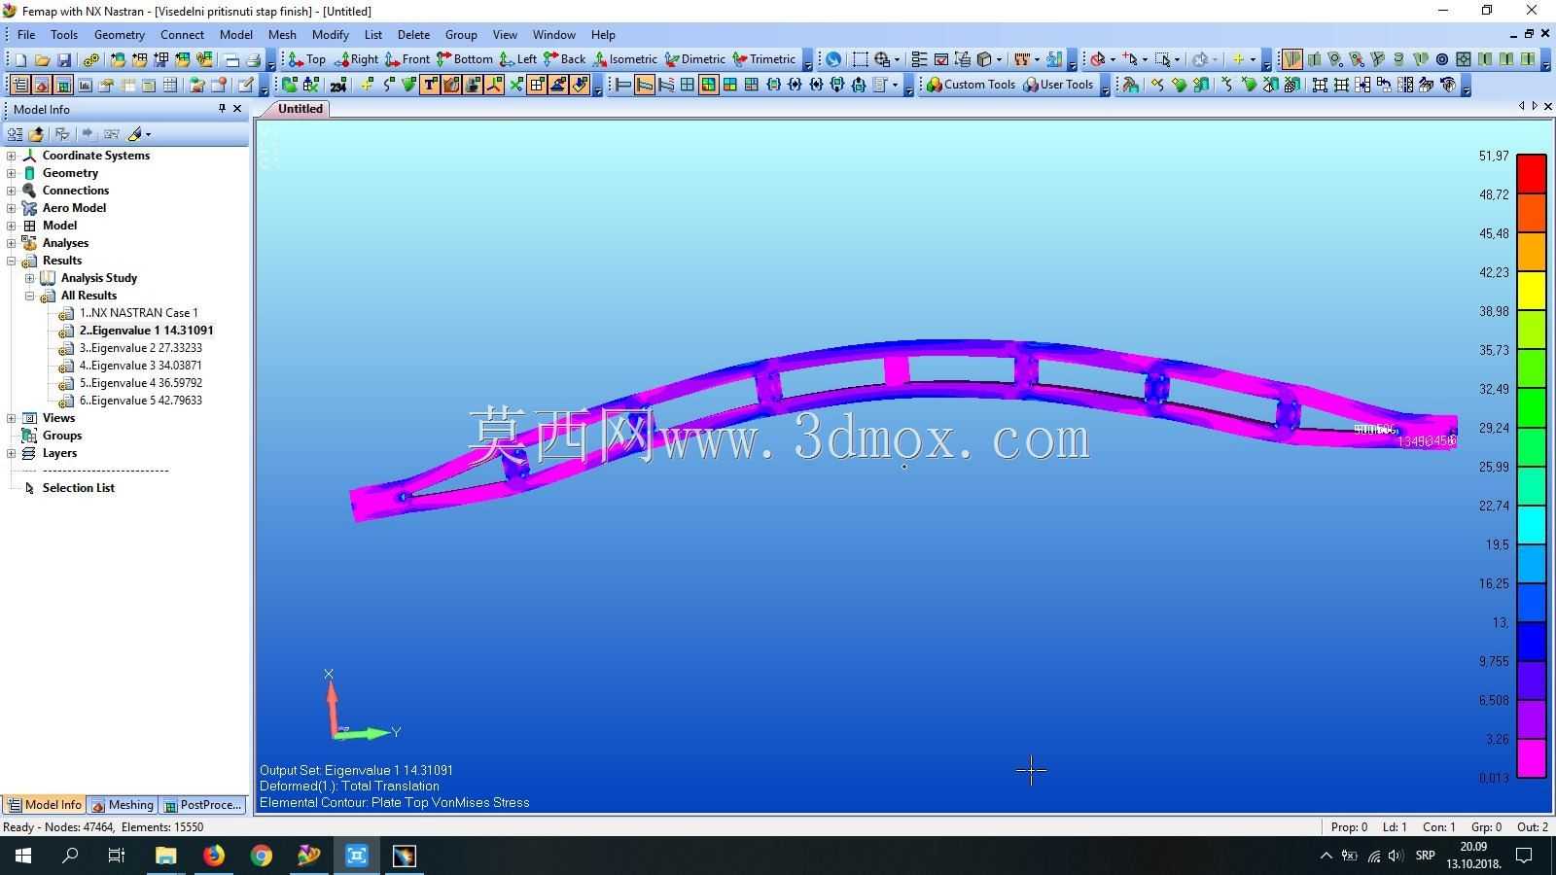Collapse the Results tree node
Screen dimensions: 1556x875
coord(11,261)
